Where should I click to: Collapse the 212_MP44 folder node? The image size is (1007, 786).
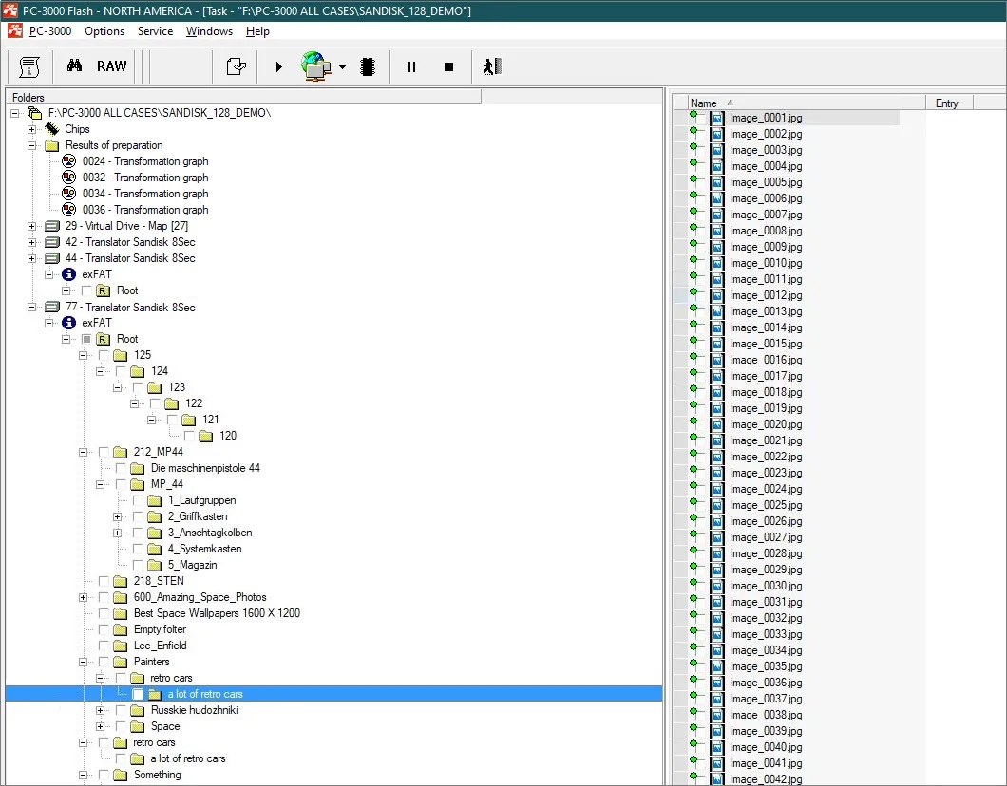[x=83, y=452]
